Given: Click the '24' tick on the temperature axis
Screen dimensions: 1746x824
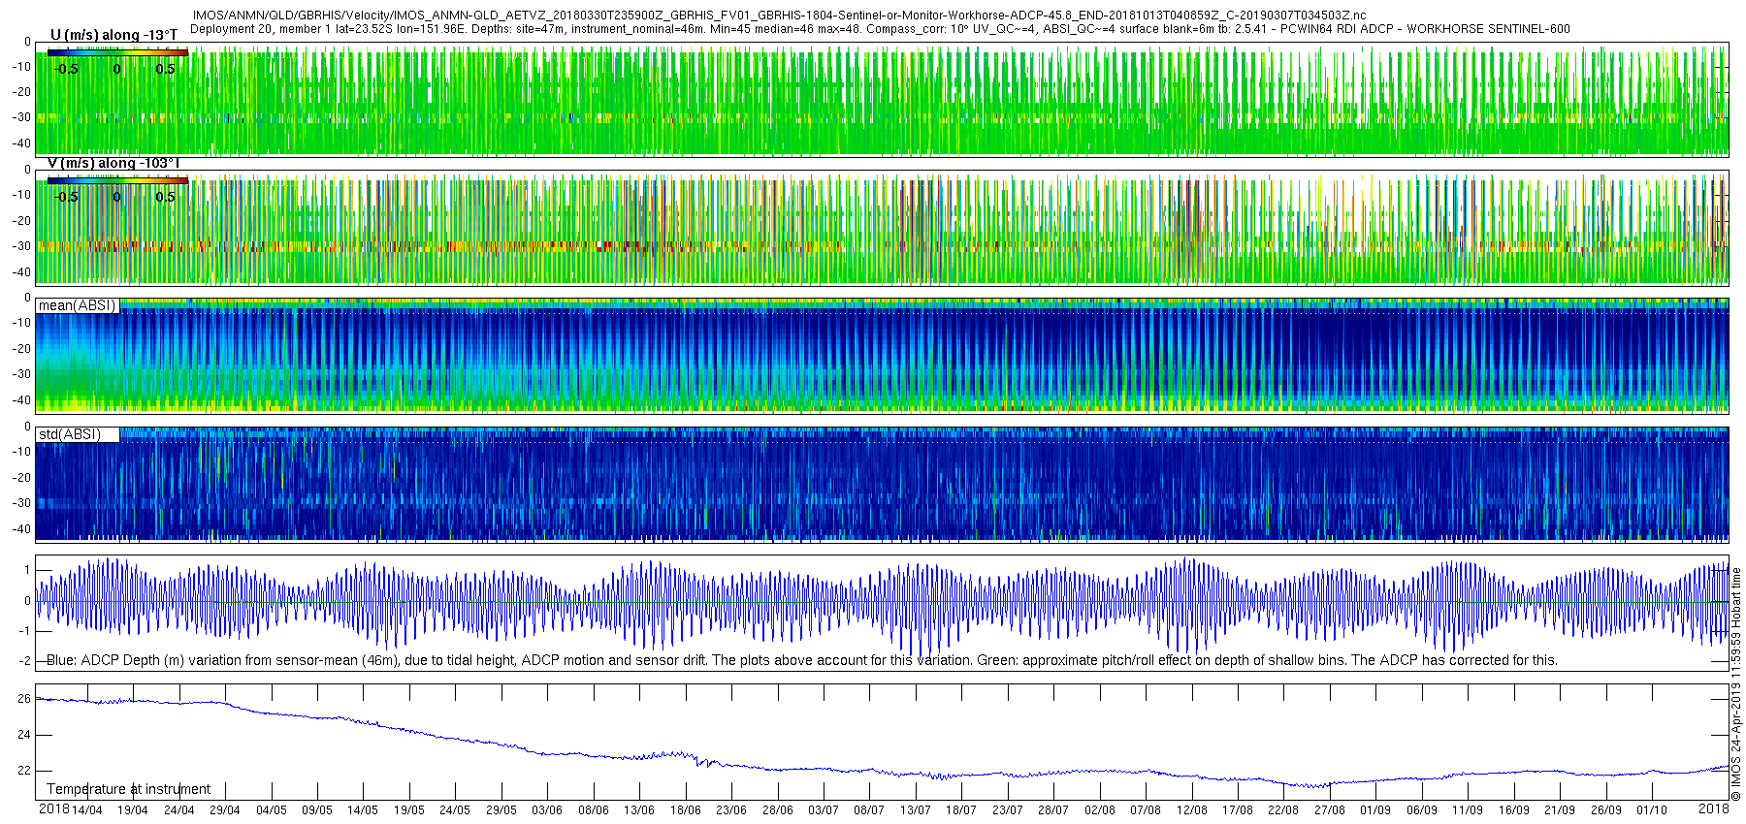Looking at the screenshot, I should click(24, 735).
